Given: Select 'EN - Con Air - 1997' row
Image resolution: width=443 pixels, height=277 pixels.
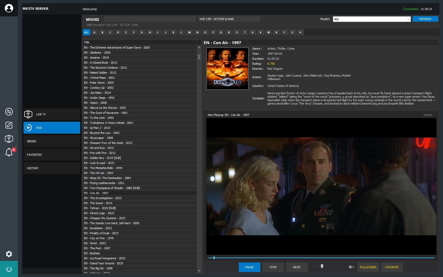Looking at the screenshot, I should pyautogui.click(x=140, y=193).
